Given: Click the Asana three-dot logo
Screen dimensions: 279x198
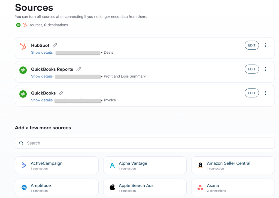Looking at the screenshot, I should [200, 187].
